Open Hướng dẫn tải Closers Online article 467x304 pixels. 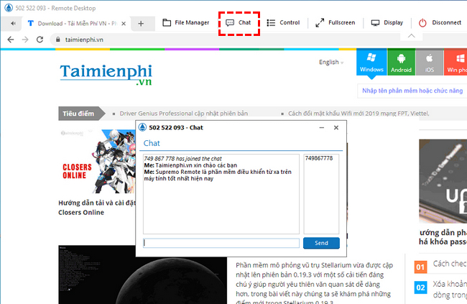(97, 208)
